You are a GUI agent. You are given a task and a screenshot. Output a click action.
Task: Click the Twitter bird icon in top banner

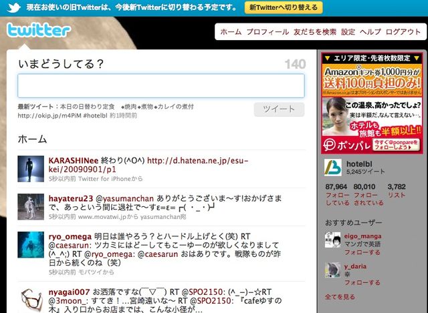[x=13, y=7]
